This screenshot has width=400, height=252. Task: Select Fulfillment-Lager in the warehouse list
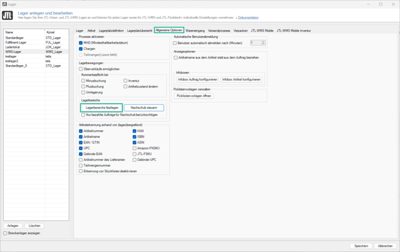tap(18, 42)
